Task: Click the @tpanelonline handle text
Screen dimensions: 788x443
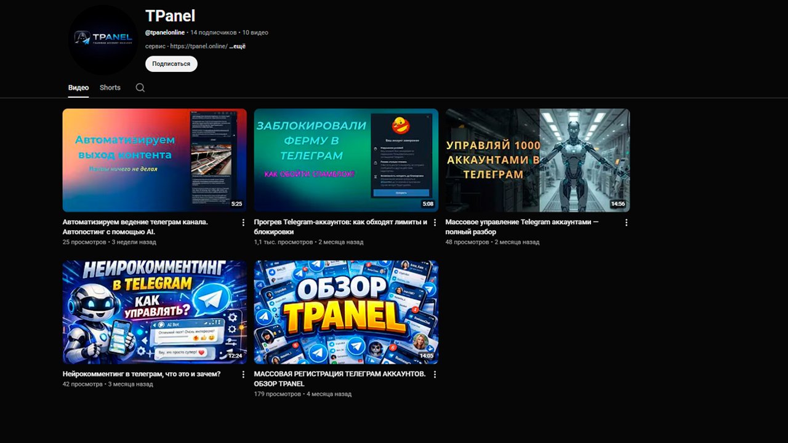Action: click(165, 33)
